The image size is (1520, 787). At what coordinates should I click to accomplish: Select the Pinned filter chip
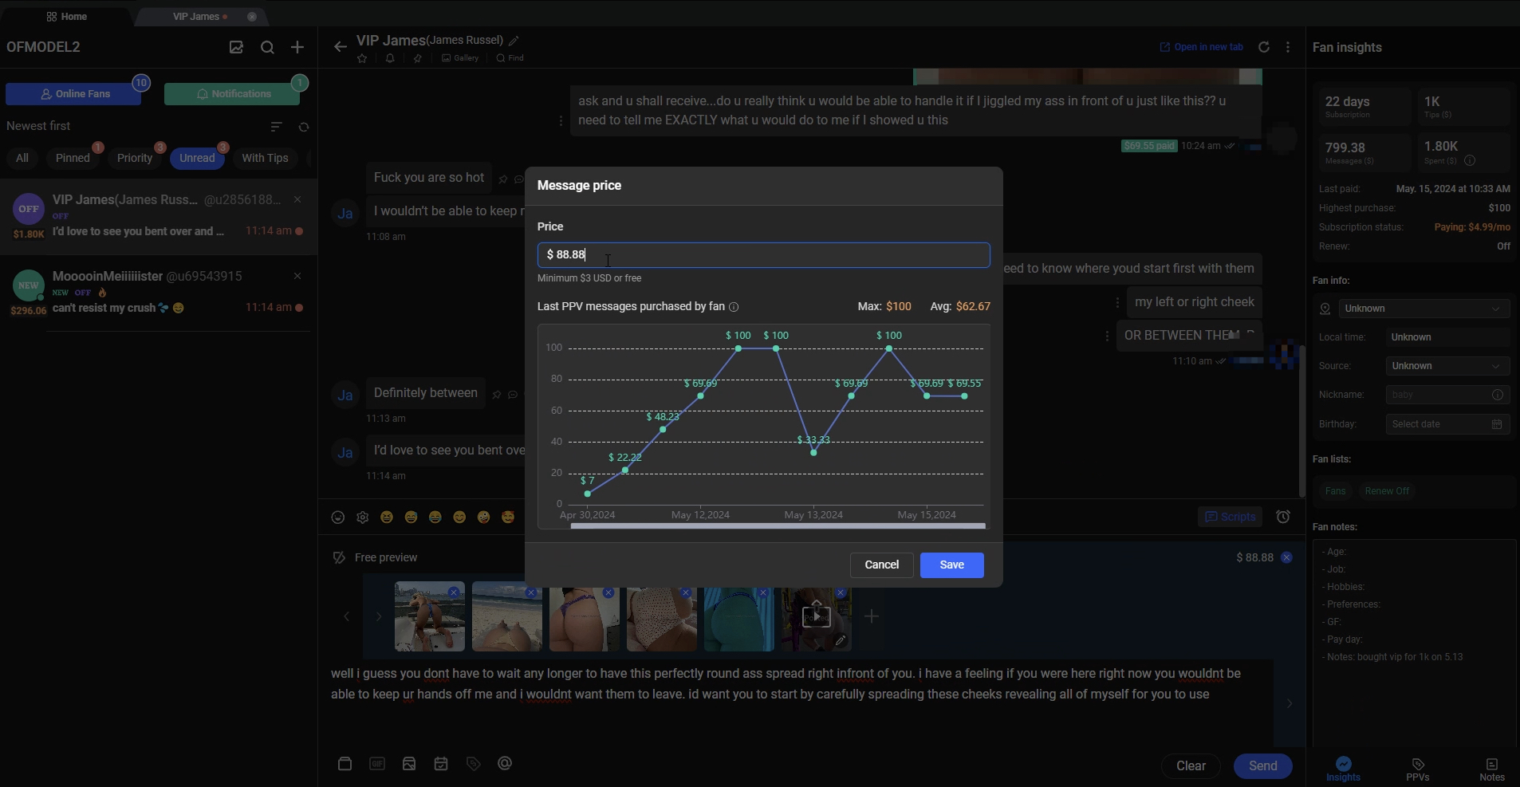(73, 158)
